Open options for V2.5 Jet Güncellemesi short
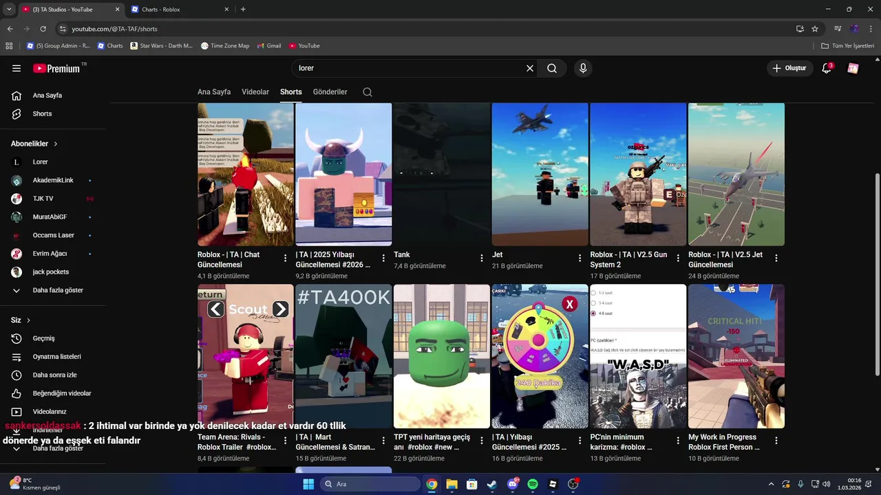The width and height of the screenshot is (881, 495). click(x=776, y=258)
